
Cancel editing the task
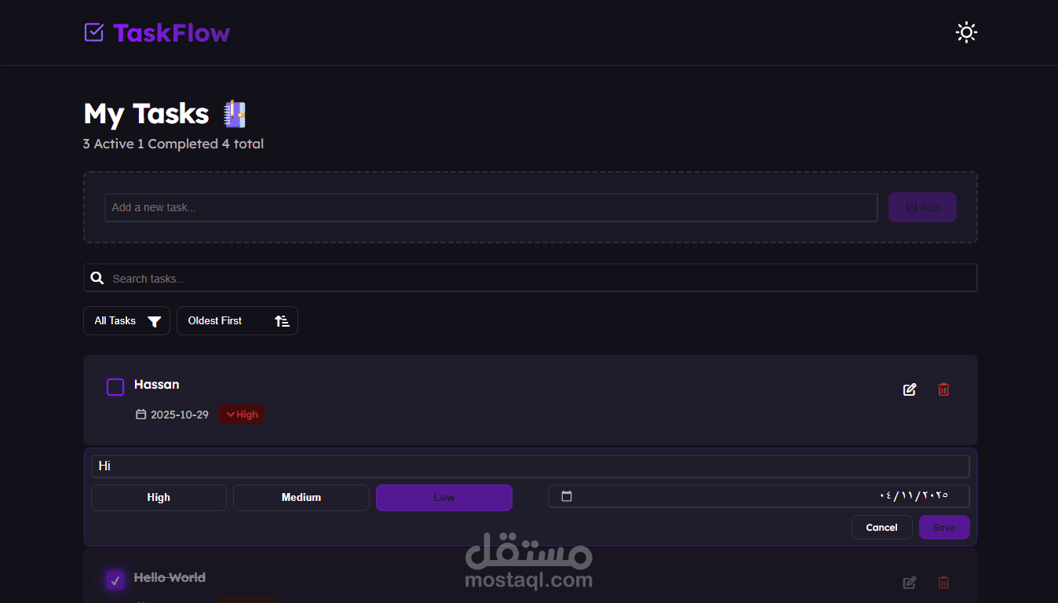(x=881, y=528)
